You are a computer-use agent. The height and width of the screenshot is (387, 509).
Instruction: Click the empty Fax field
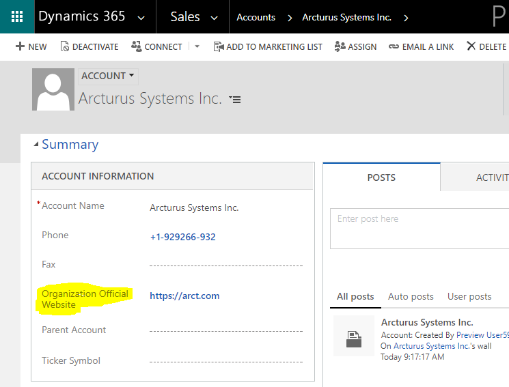[x=226, y=265]
